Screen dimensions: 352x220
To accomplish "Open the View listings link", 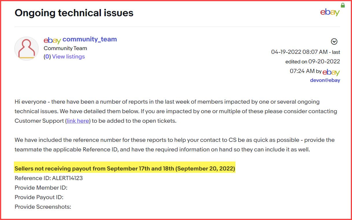I will tap(68, 56).
